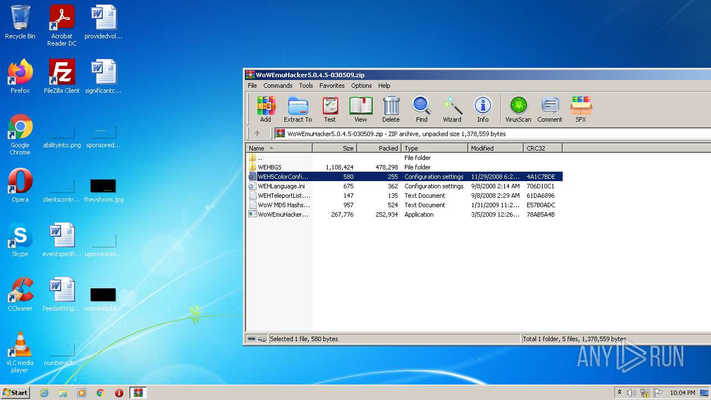The image size is (711, 400).
Task: Click the WinRAR taskbar button
Action: [138, 393]
